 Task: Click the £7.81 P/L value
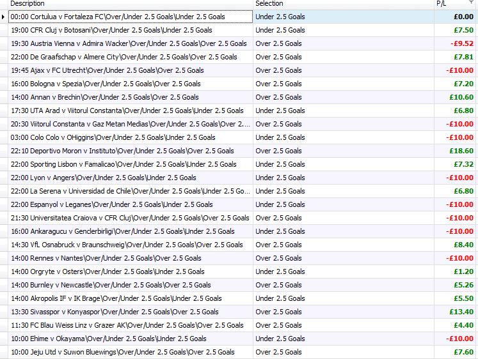[x=463, y=57]
